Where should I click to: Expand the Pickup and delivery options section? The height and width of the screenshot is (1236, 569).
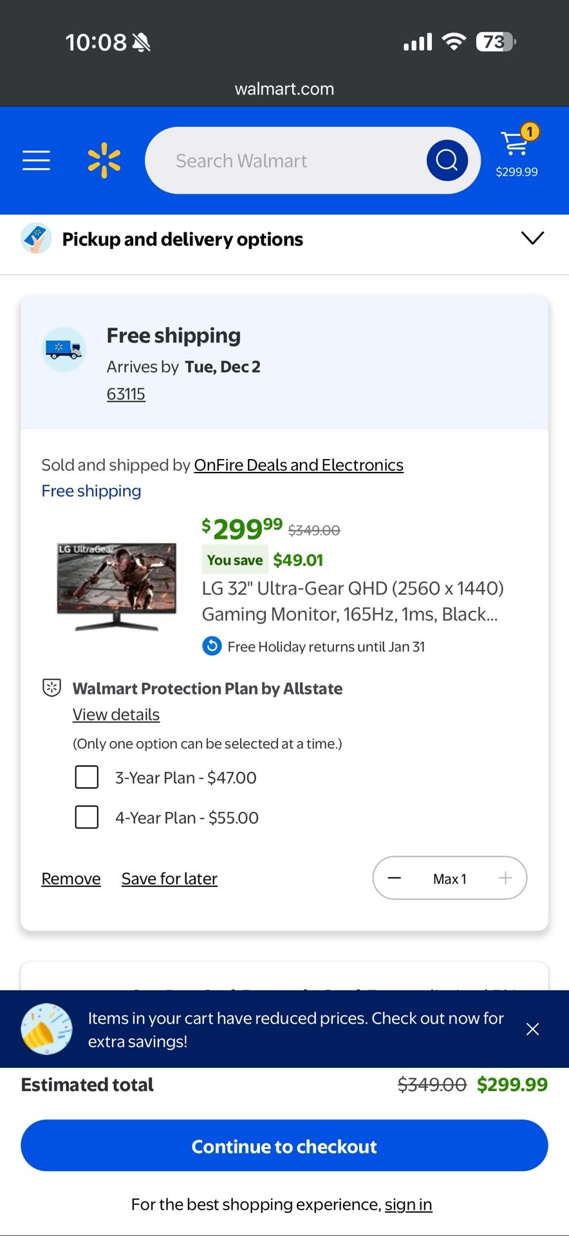[532, 238]
